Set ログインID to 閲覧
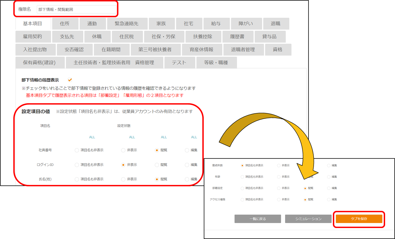 coord(157,165)
